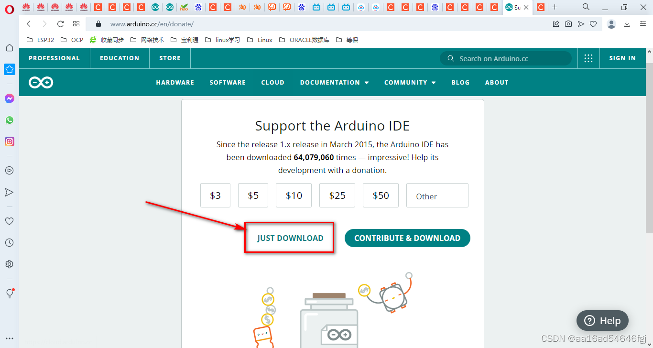Click the apps grid icon beside SIGN IN

pos(588,58)
